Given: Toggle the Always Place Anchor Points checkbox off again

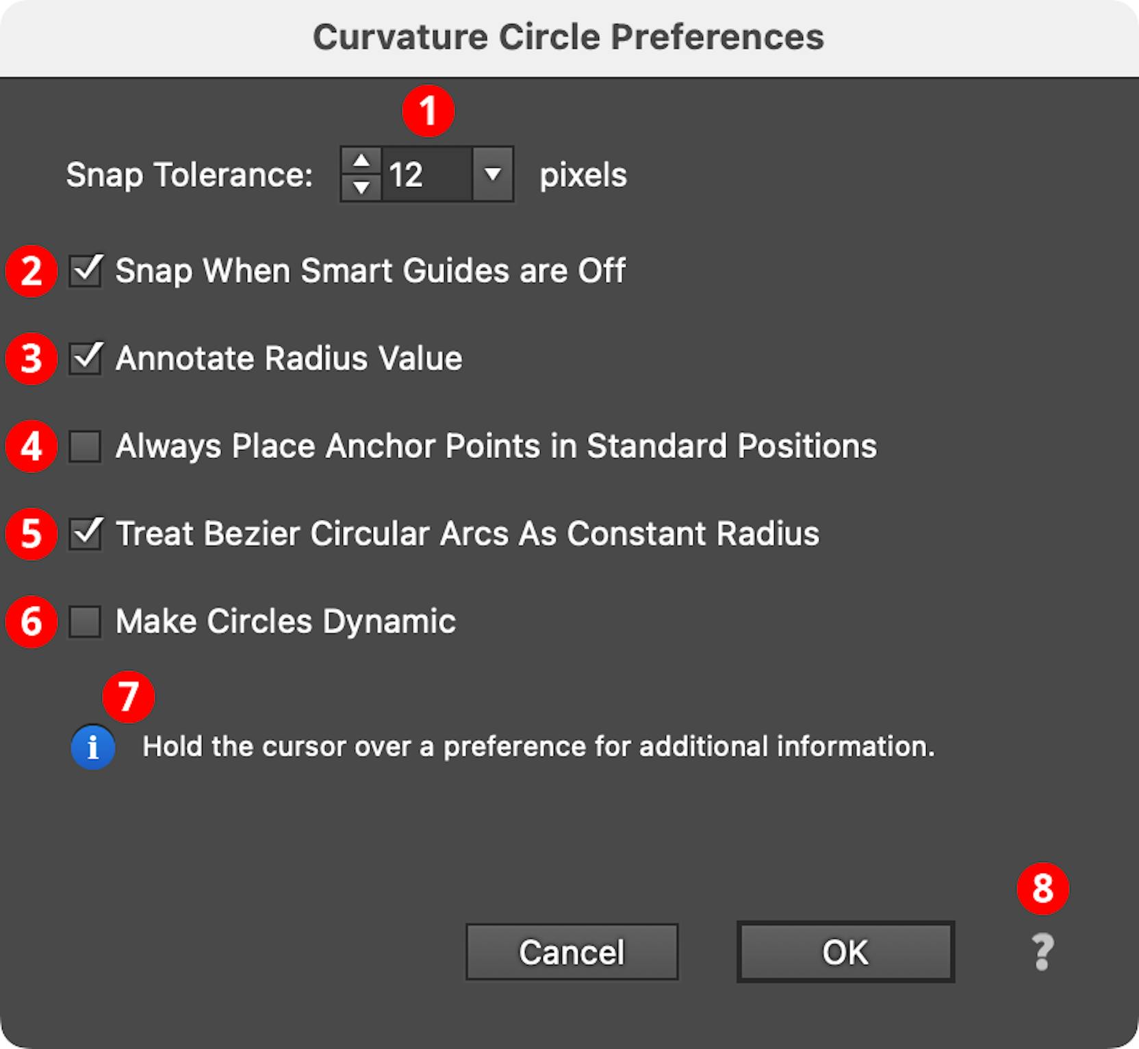Looking at the screenshot, I should coord(85,445).
